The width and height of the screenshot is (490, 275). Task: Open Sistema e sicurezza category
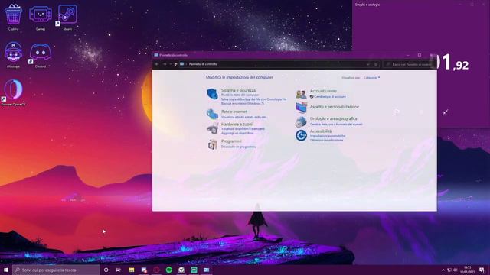point(238,90)
